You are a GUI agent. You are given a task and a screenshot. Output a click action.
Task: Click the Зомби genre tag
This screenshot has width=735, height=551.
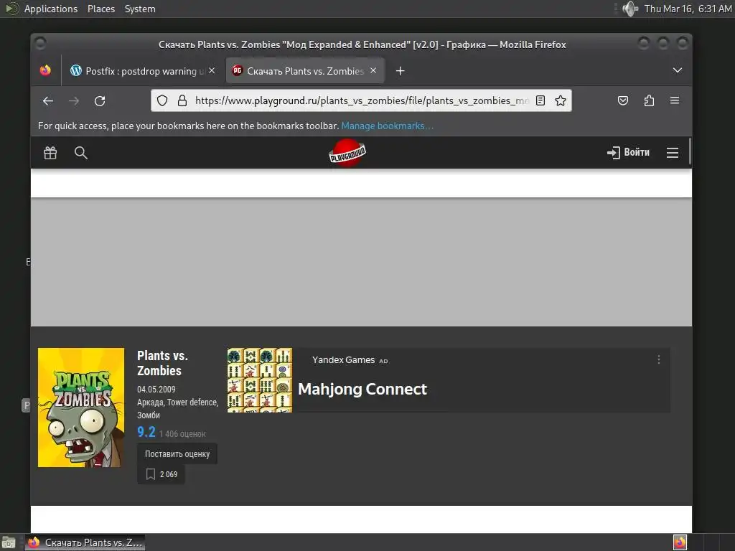pyautogui.click(x=148, y=415)
